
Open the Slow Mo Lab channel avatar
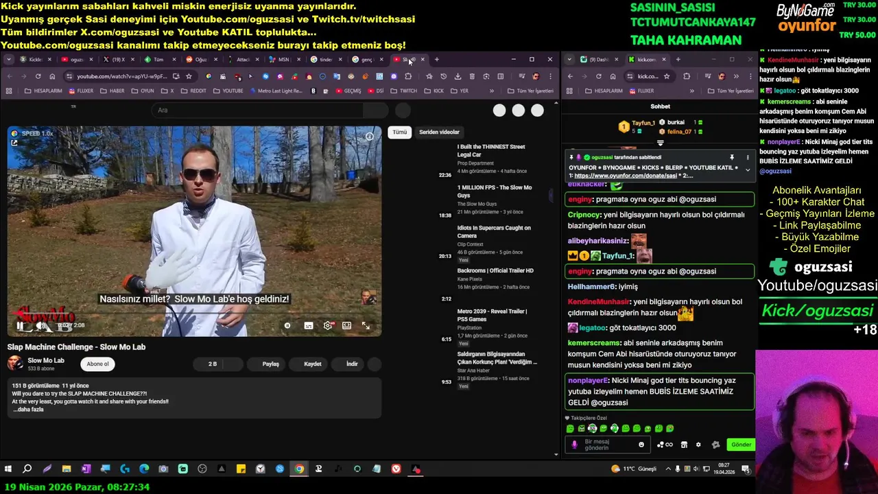(15, 364)
